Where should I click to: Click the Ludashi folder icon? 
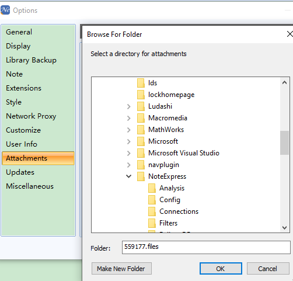pyautogui.click(x=141, y=106)
